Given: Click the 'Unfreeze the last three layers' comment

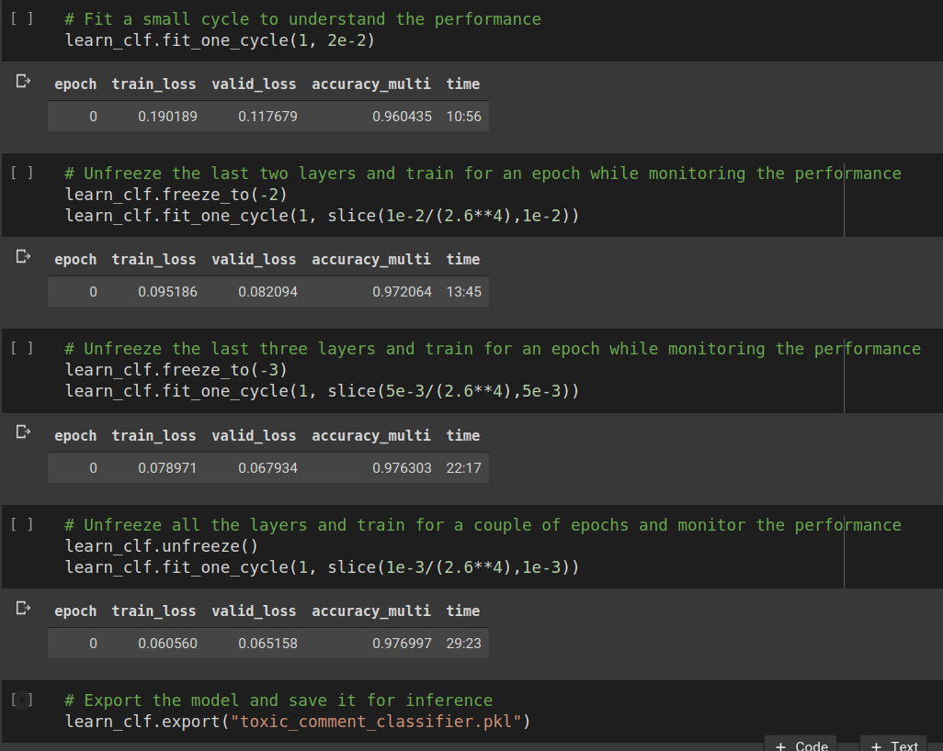Looking at the screenshot, I should (493, 349).
